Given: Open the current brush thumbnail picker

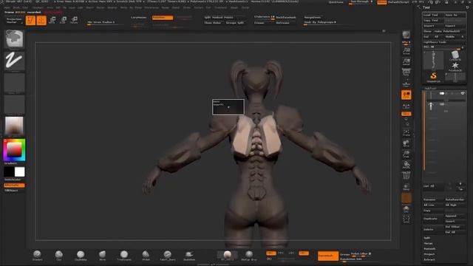Looking at the screenshot, I should coord(14,39).
